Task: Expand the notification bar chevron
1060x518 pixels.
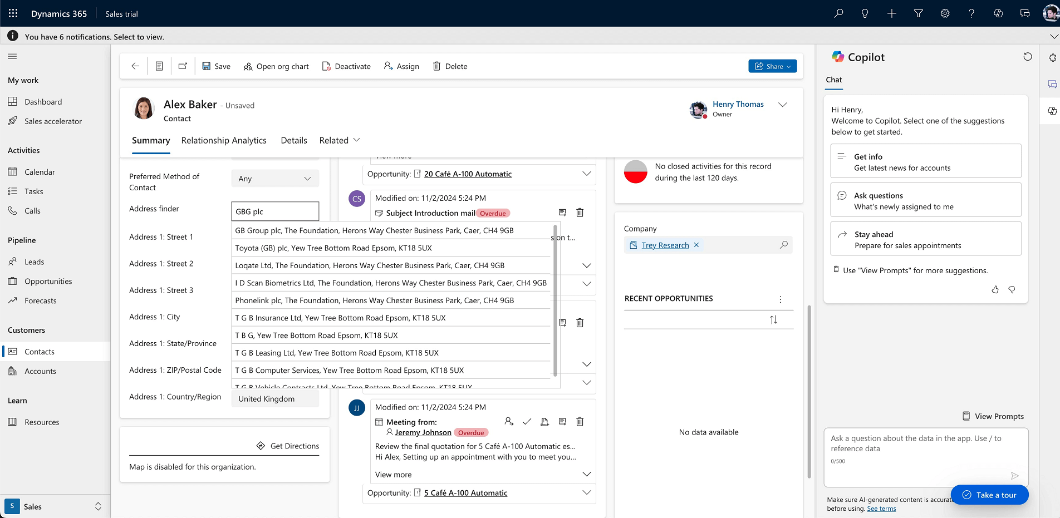Action: (1053, 37)
